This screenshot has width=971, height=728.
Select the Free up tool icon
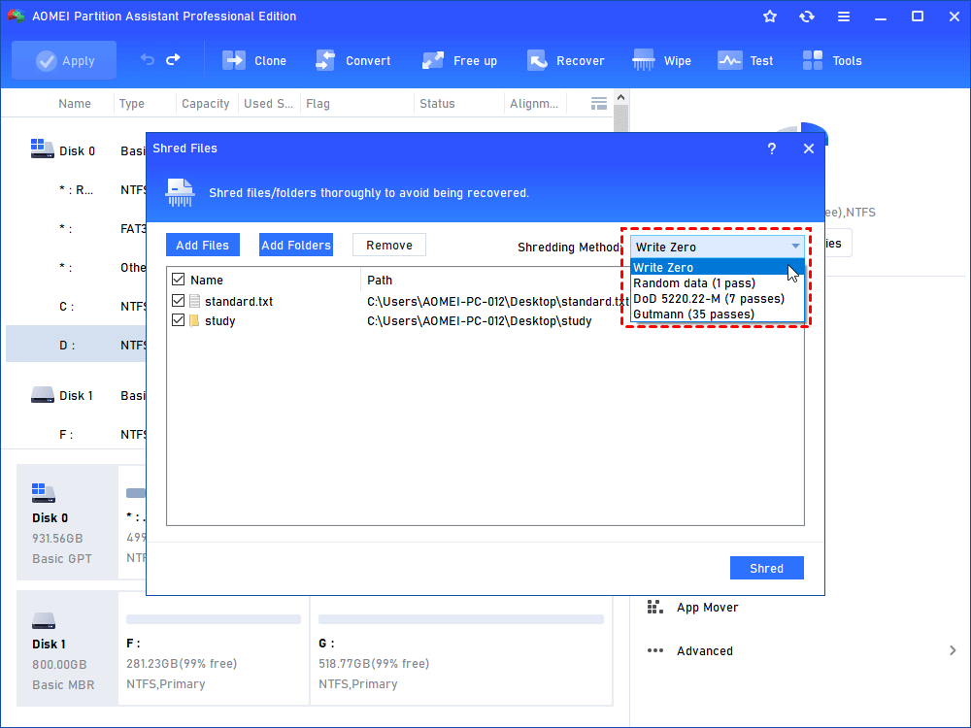(433, 60)
